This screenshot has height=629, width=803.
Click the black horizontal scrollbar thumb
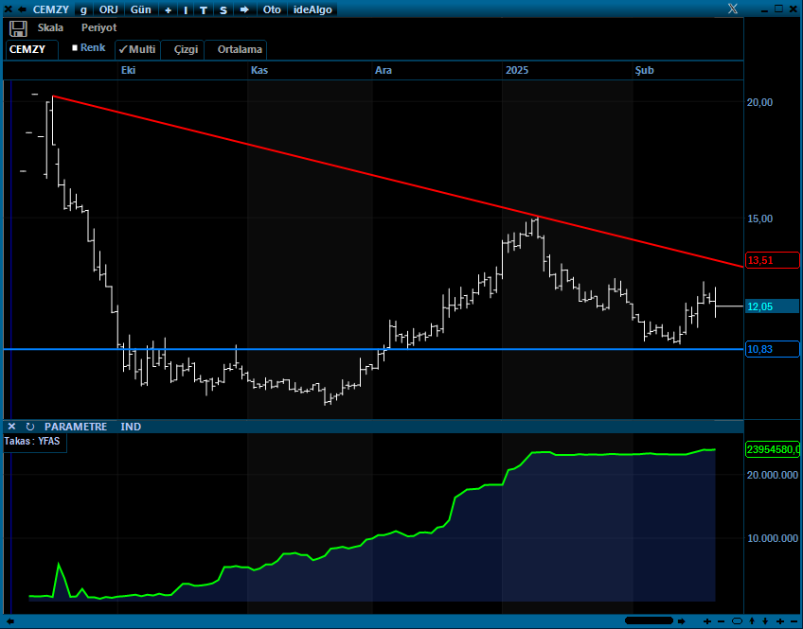click(649, 621)
